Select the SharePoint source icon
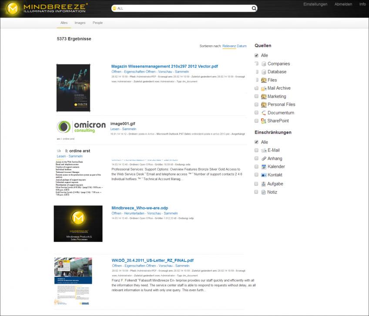This screenshot has width=369, height=316. [264, 121]
